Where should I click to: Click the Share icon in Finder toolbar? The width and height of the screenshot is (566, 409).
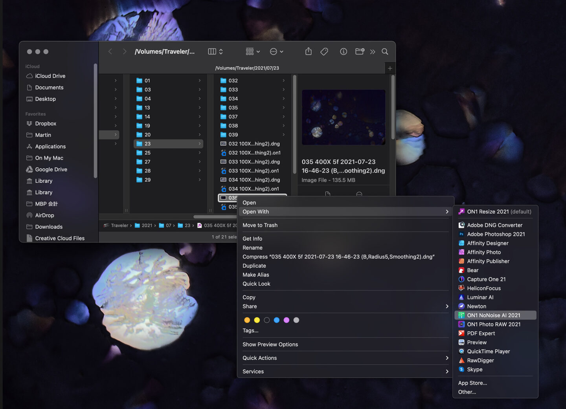309,51
